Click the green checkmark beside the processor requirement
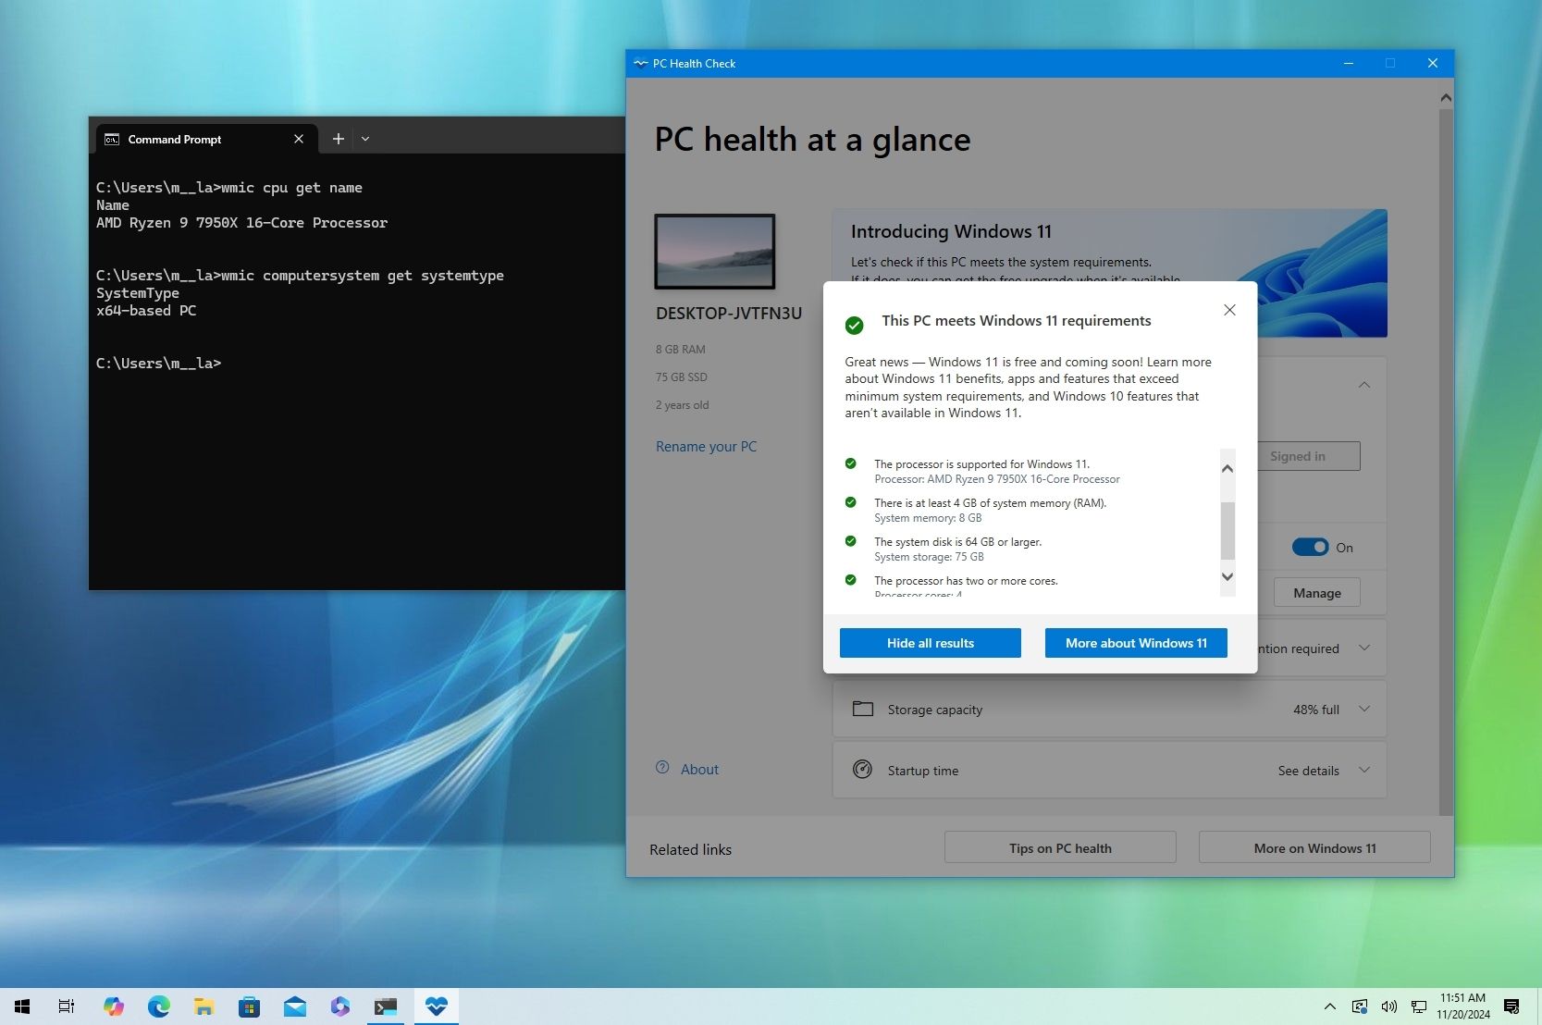This screenshot has width=1542, height=1025. [851, 463]
